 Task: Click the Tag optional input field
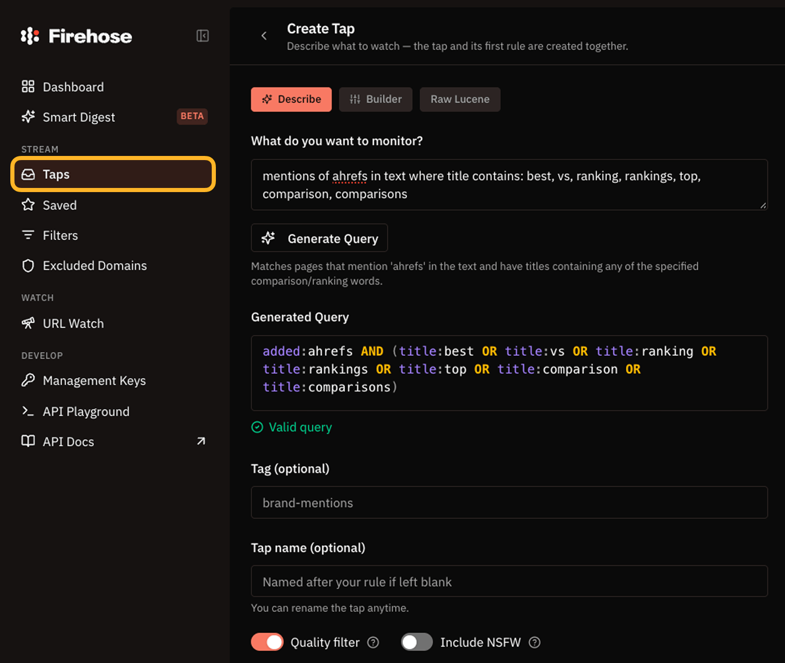[509, 502]
